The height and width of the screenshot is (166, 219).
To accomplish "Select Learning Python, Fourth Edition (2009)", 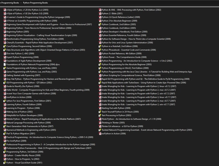I will coord(24,105).
